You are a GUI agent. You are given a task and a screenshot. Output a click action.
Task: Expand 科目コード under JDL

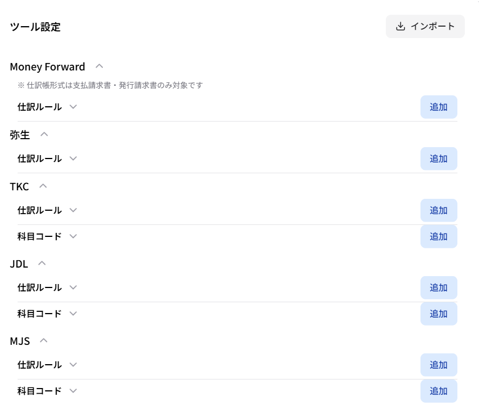73,314
